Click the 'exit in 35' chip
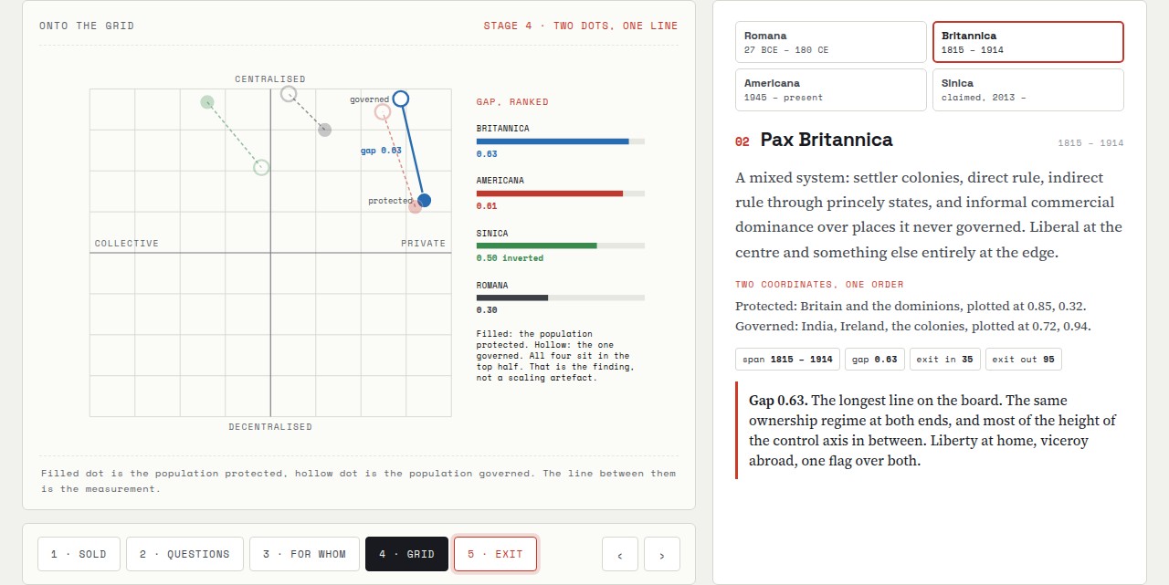Image resolution: width=1169 pixels, height=585 pixels. tap(944, 359)
